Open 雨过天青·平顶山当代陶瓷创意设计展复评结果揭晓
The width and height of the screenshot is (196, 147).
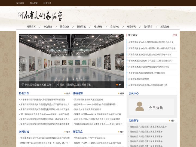[x=97, y=119]
